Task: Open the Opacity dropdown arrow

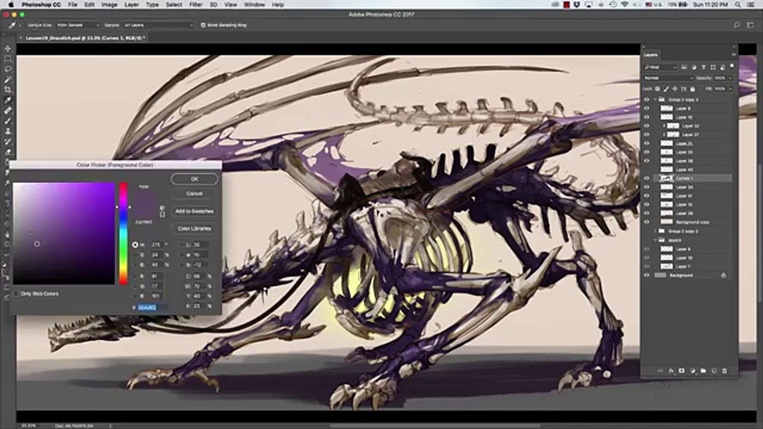Action: pyautogui.click(x=729, y=78)
